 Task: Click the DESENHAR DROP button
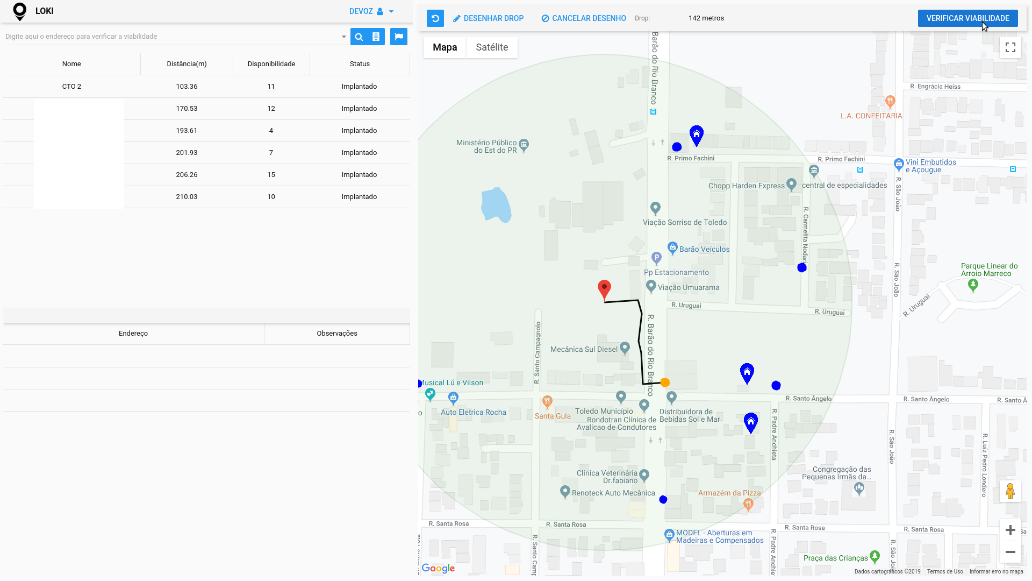[488, 18]
